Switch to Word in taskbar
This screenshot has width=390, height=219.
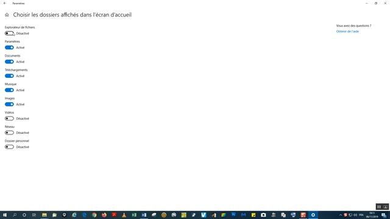144,215
